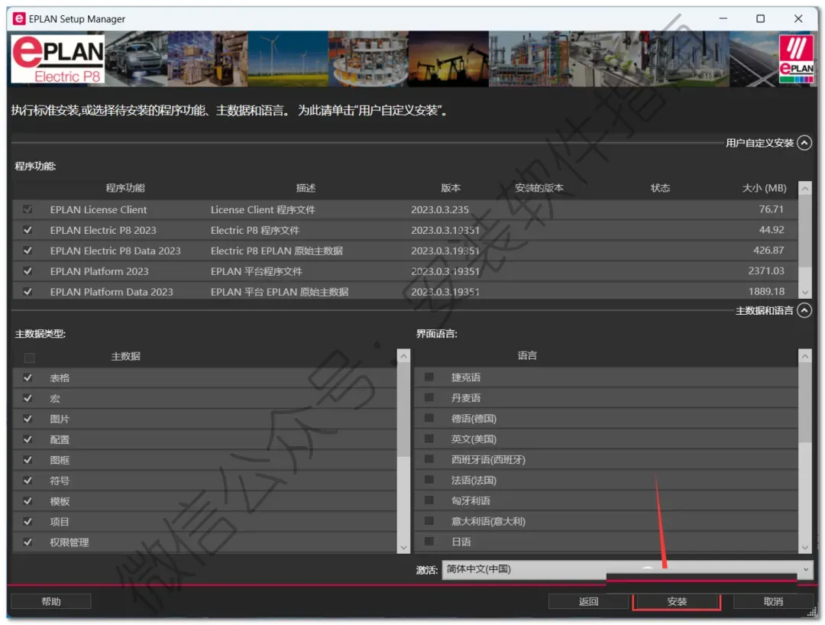Screen dimensions: 825x625
Task: Click the 返回 back button
Action: [588, 601]
